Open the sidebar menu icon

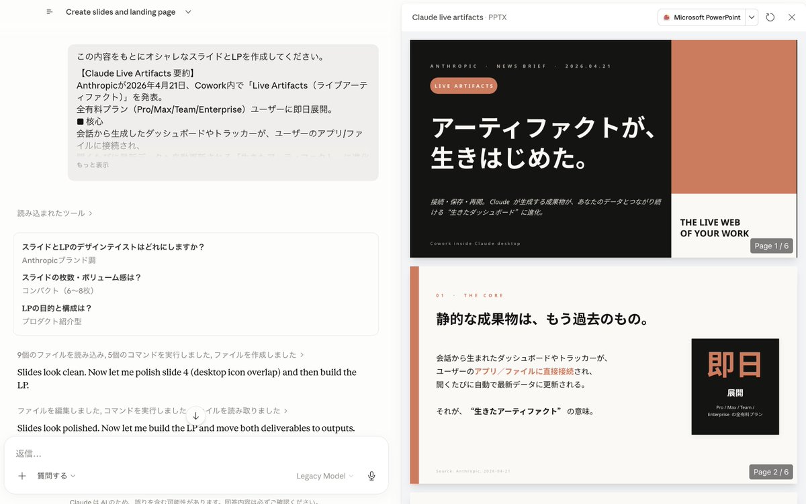tap(49, 12)
